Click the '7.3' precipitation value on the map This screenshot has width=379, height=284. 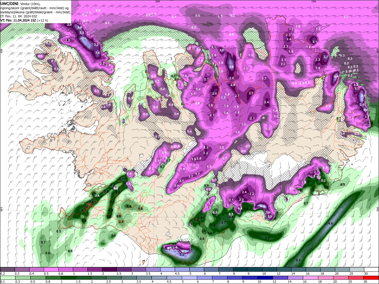pyautogui.click(x=182, y=255)
